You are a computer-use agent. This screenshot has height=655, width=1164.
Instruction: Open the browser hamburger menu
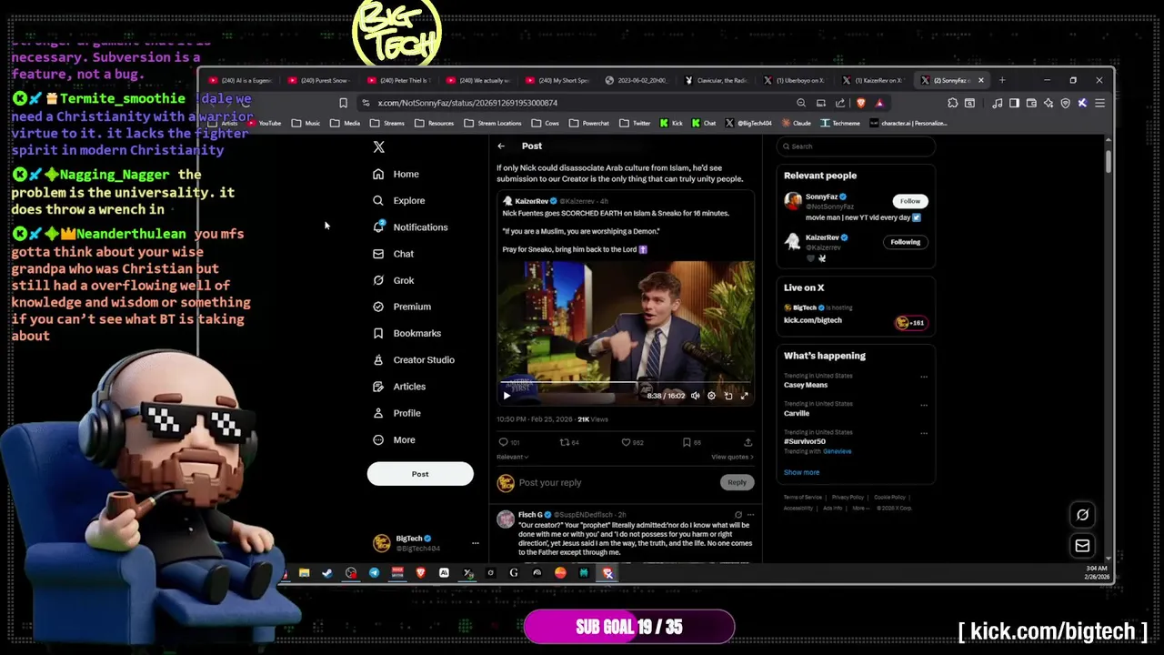coord(1099,103)
